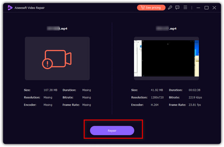Click the Missing value beside corrupted Bitrate

[87, 98]
